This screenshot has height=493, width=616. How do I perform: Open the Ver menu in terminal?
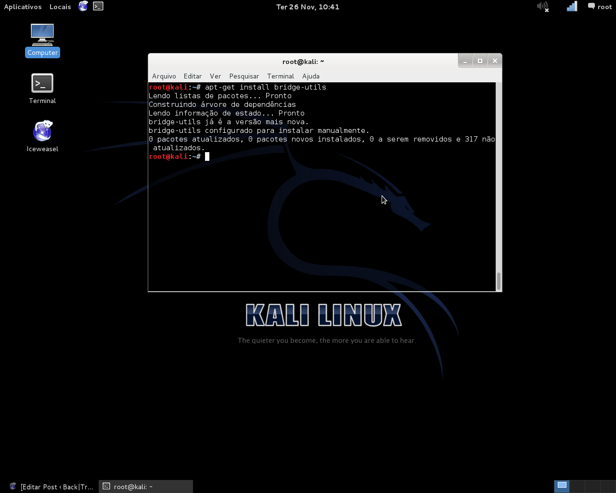click(x=215, y=76)
